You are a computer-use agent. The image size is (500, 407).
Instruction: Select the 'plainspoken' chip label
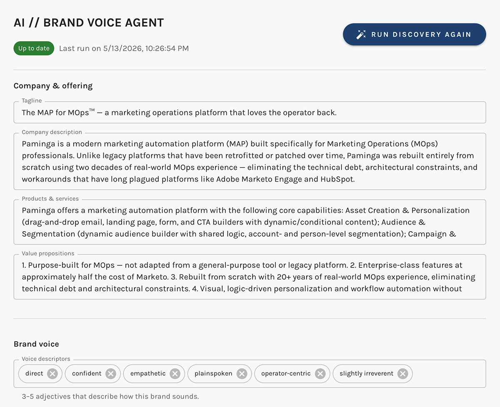[x=213, y=374]
